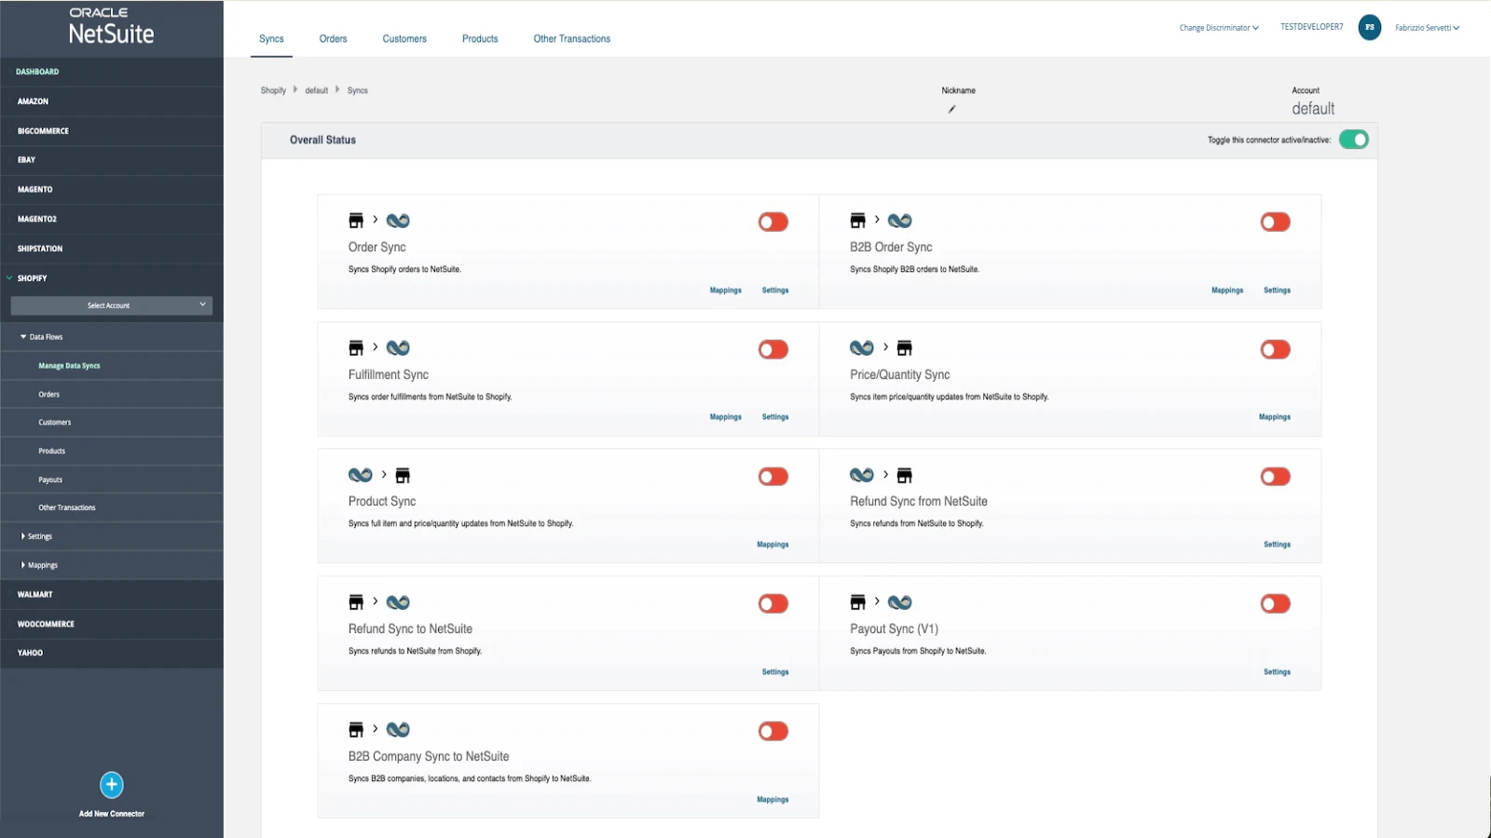This screenshot has height=838, width=1491.
Task: Click the FS user avatar circle
Action: (1370, 27)
